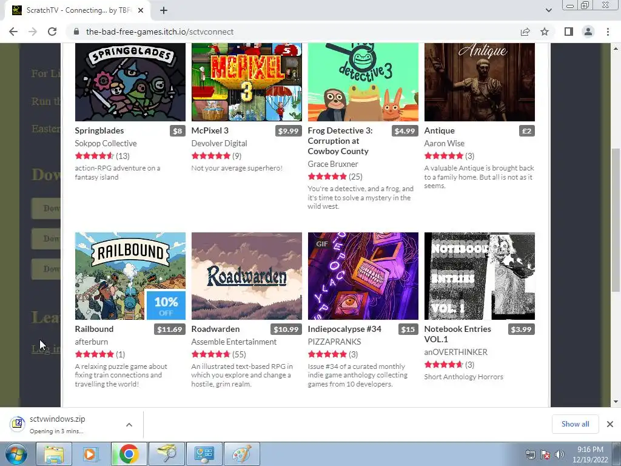Image resolution: width=621 pixels, height=466 pixels.
Task: Share this page using the share icon
Action: pos(525,32)
